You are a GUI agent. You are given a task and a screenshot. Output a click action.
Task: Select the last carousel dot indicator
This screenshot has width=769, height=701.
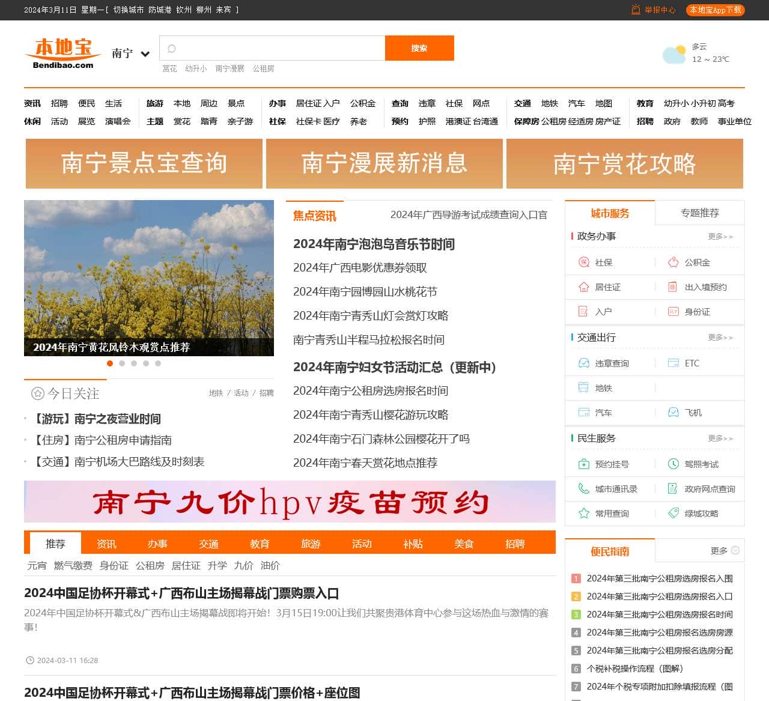tap(158, 363)
